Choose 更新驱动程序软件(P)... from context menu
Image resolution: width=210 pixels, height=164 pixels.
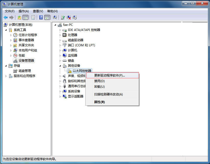[109, 75]
